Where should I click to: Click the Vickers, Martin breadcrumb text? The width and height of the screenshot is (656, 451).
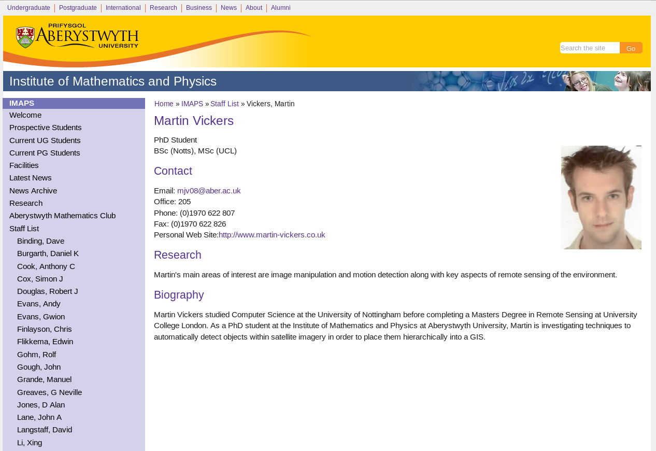[270, 104]
